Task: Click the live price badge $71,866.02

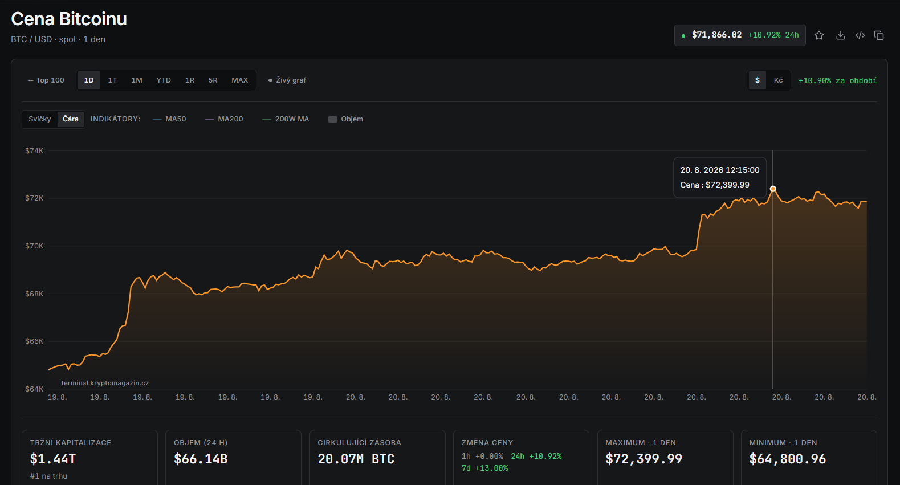Action: [x=740, y=35]
